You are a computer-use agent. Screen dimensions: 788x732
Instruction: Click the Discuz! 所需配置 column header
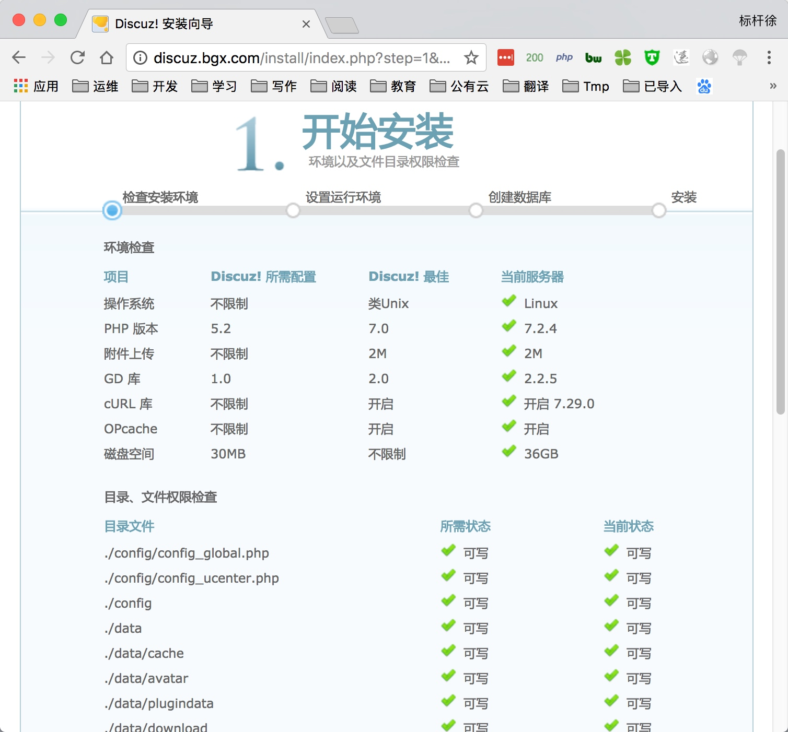(x=263, y=277)
